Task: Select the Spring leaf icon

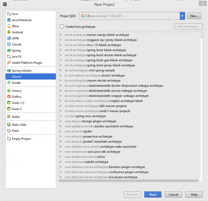Action: (9, 51)
